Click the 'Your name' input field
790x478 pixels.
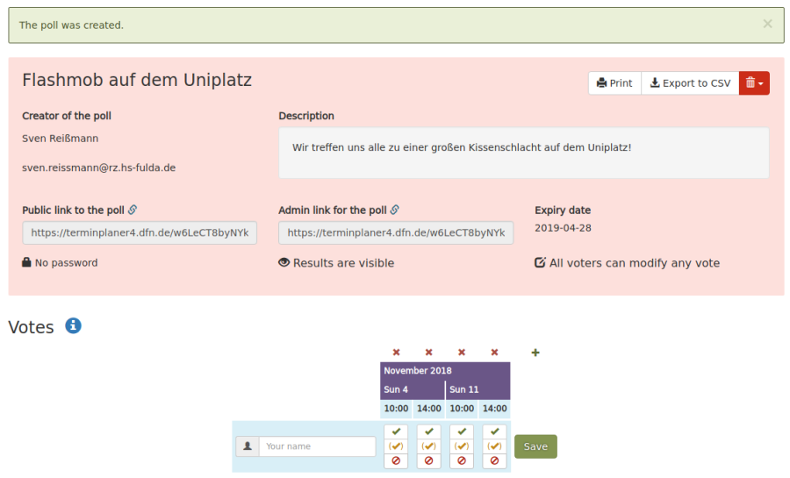[x=317, y=446]
